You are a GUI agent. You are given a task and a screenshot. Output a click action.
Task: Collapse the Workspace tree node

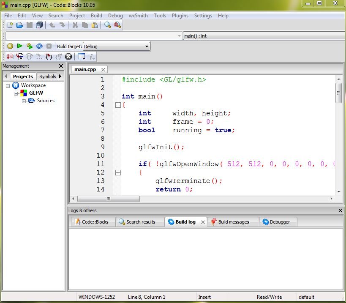8,86
